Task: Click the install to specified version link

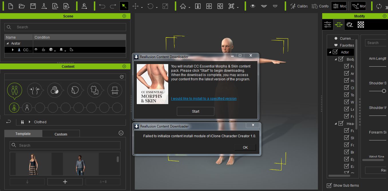Action: pyautogui.click(x=203, y=99)
